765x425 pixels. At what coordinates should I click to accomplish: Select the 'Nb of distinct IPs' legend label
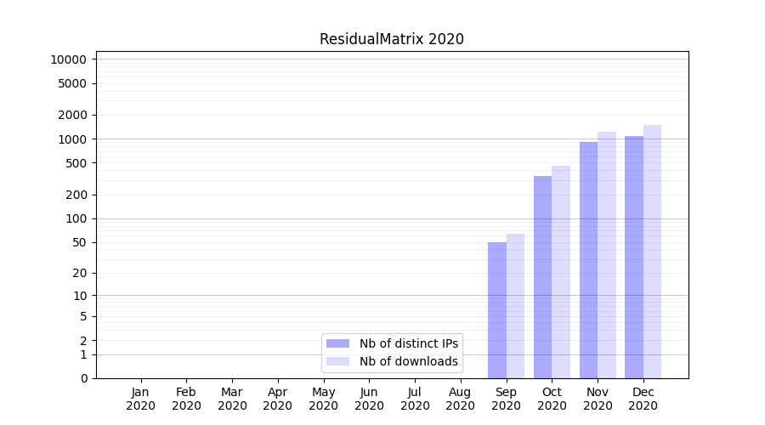(x=408, y=343)
